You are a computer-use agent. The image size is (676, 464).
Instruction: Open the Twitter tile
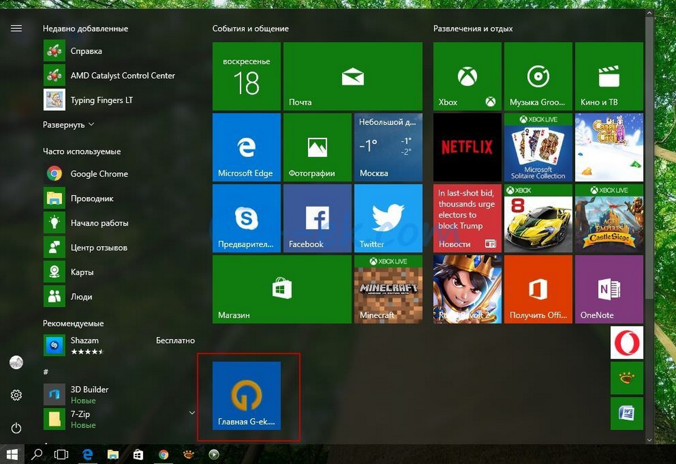tap(388, 218)
